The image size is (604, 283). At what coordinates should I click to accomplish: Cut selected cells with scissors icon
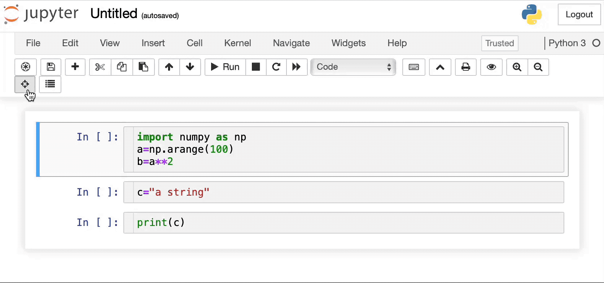[x=100, y=67]
